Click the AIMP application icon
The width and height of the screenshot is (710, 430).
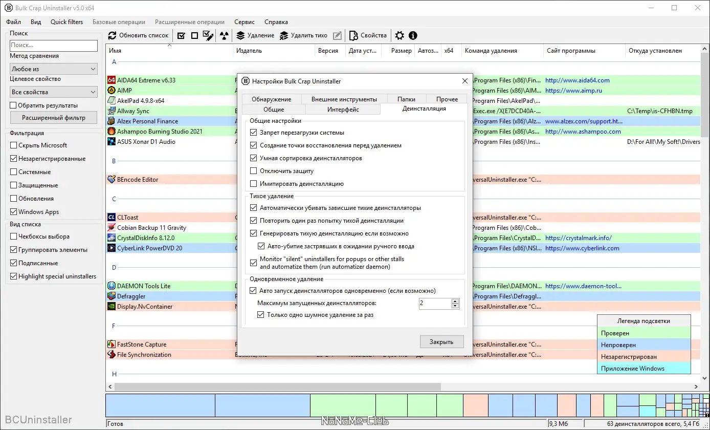(112, 91)
